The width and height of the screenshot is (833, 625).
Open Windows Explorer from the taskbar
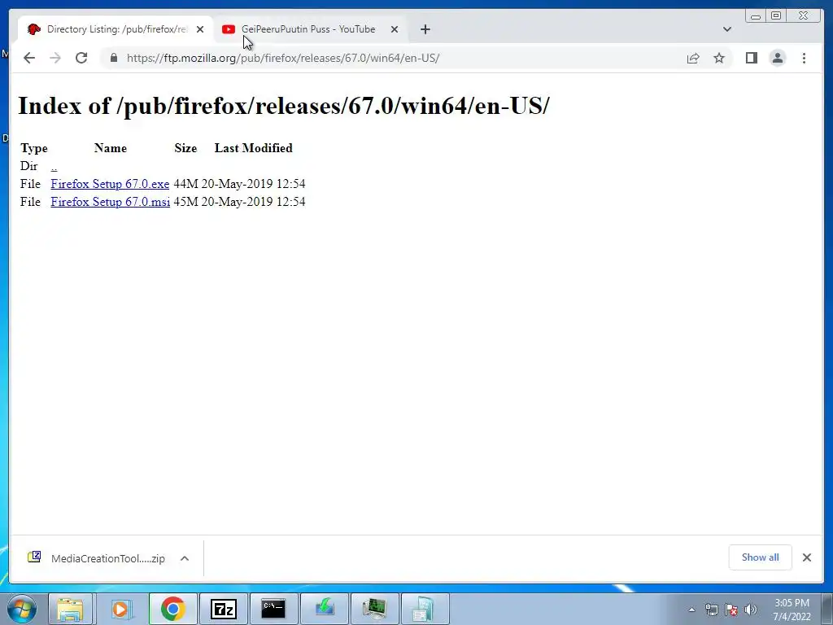tap(70, 609)
